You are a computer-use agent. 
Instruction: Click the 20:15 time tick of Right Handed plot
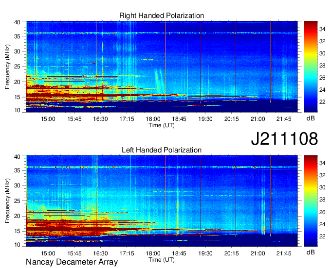point(231,119)
